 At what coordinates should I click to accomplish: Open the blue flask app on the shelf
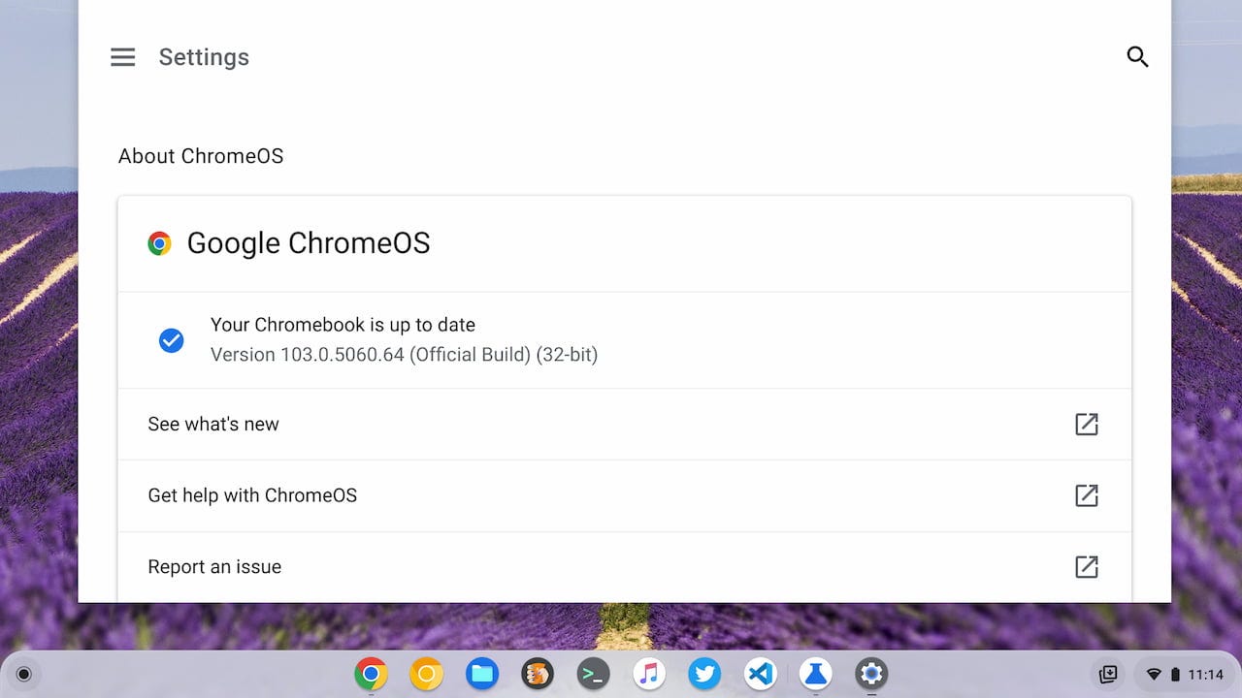pyautogui.click(x=816, y=674)
